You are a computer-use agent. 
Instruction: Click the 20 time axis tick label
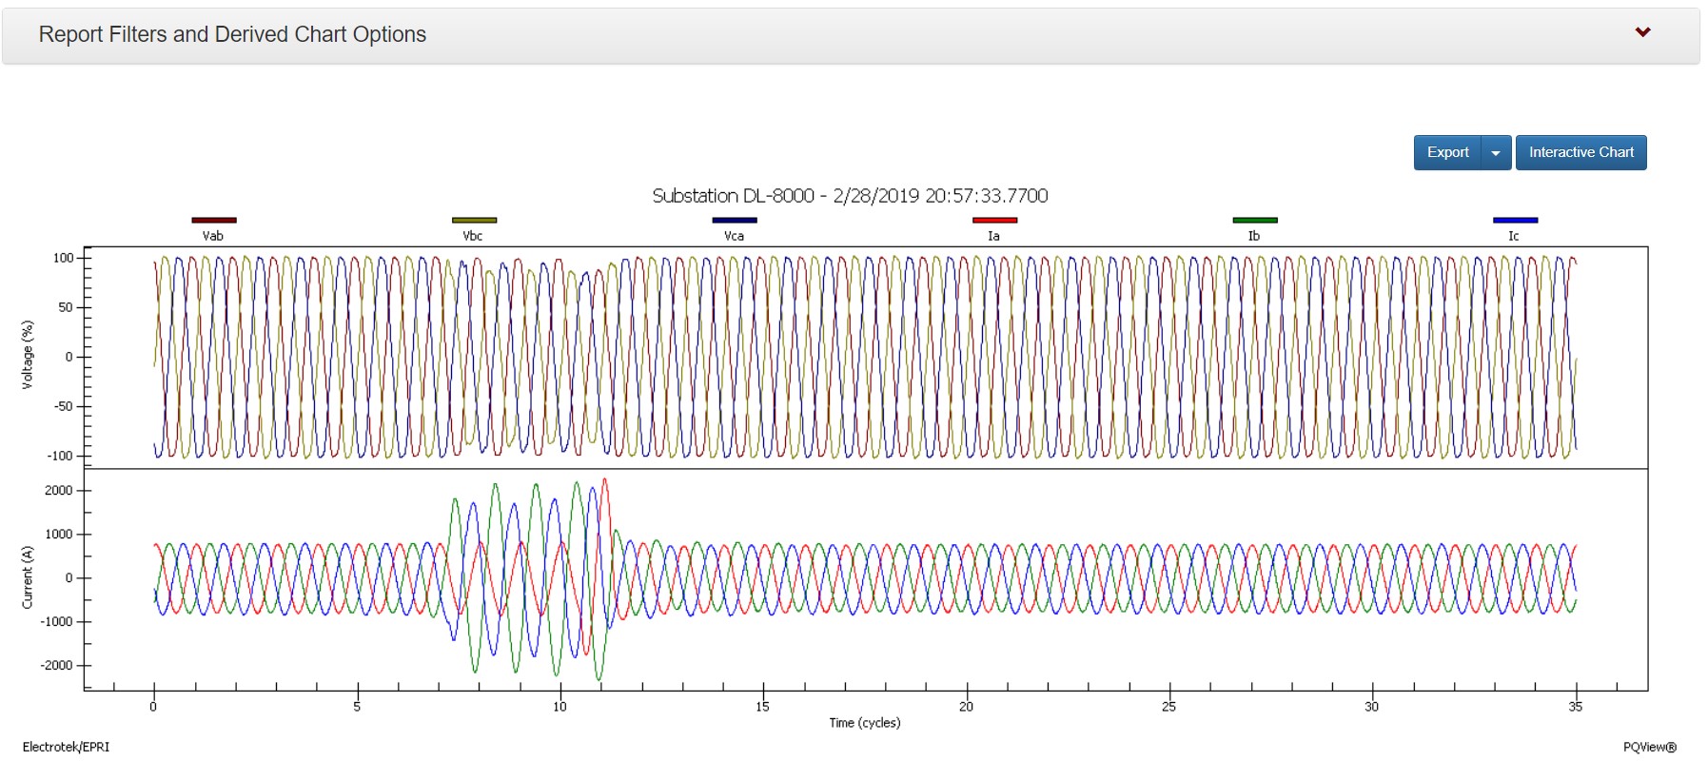(966, 706)
